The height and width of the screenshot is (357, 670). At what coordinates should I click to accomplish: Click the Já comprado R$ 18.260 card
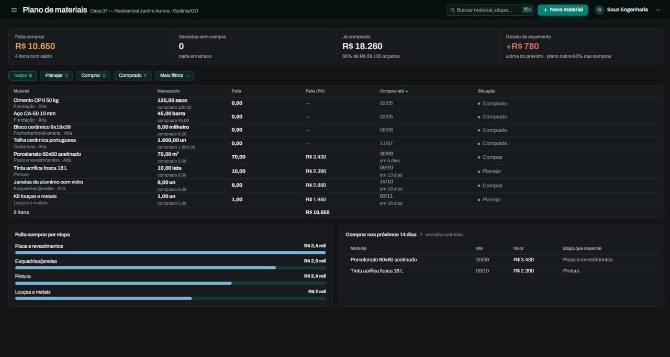coord(418,47)
